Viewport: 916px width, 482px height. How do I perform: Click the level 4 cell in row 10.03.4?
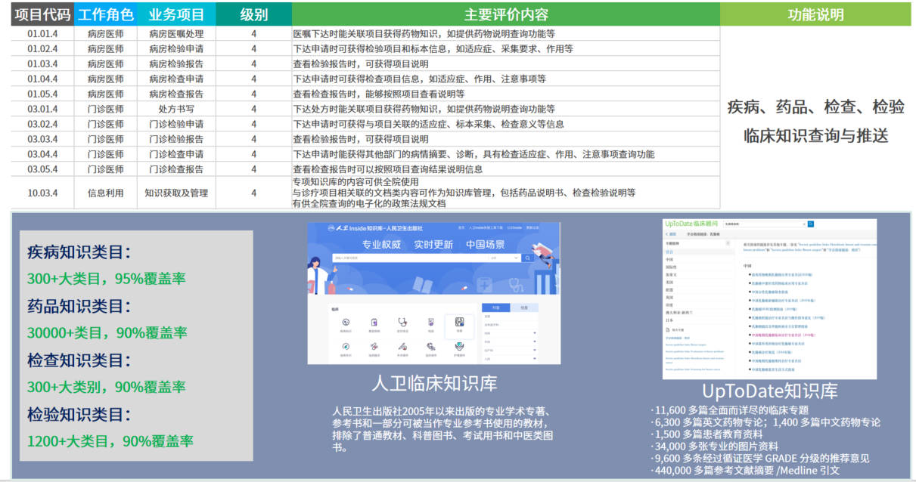click(253, 193)
